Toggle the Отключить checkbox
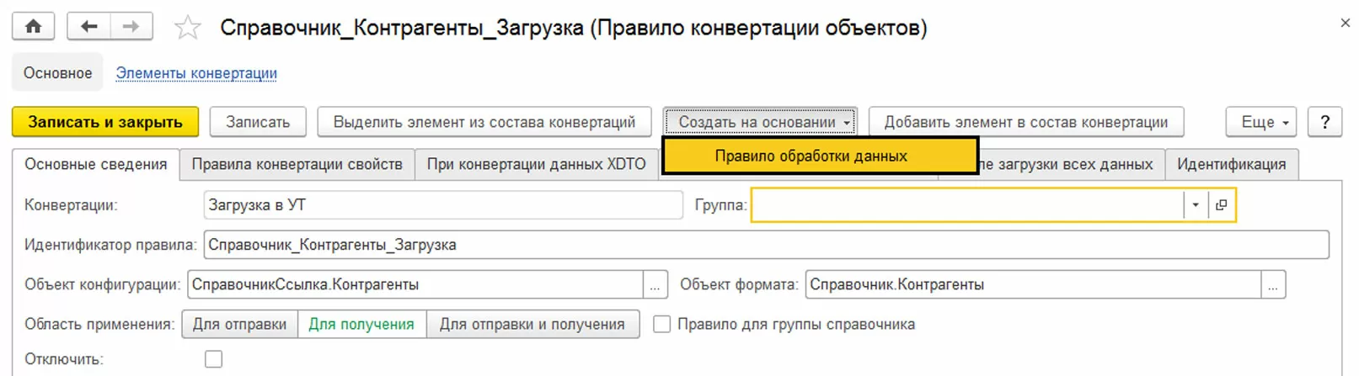Screen dimensions: 1359x376 click(x=214, y=359)
